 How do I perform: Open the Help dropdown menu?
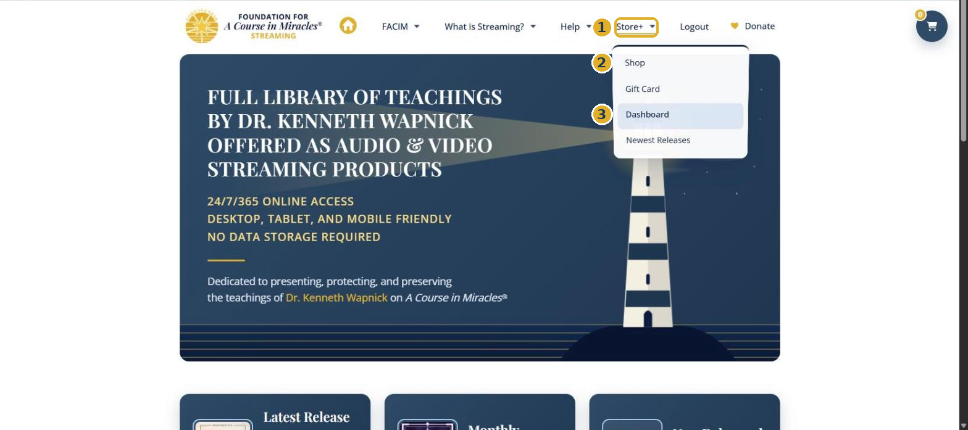[576, 27]
